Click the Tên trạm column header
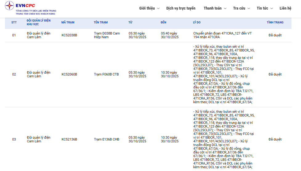The width and height of the screenshot is (301, 171). click(101, 22)
